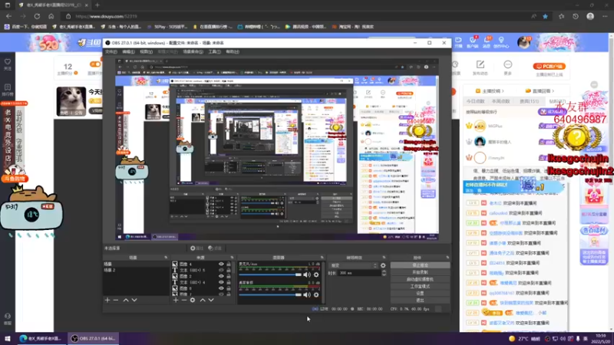Adjust 桌面音频 volume slider
Screen dimensions: 614x345
(x=270, y=295)
